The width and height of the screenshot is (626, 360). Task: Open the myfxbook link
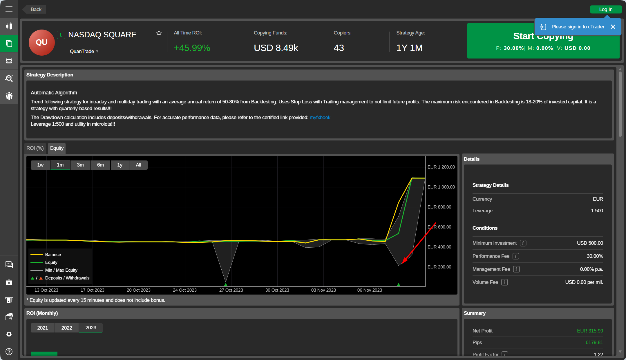pyautogui.click(x=320, y=117)
